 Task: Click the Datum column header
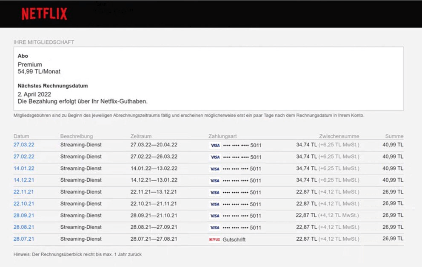coord(21,136)
